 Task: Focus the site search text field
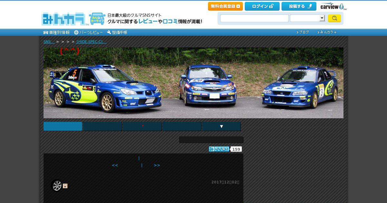point(254,18)
